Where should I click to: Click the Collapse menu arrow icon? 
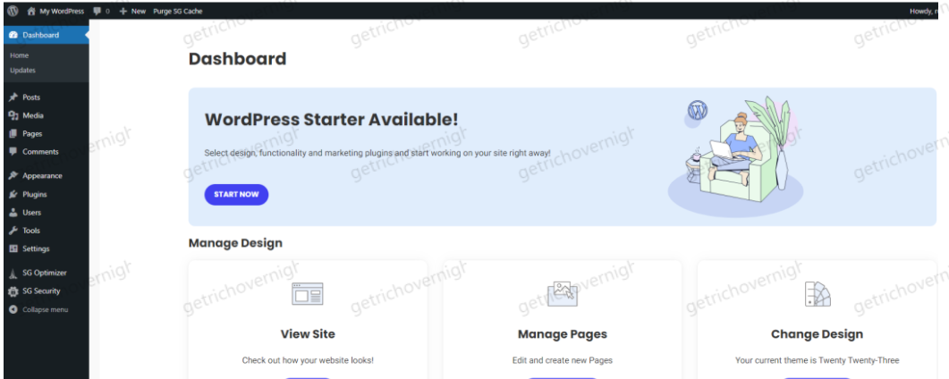pos(13,309)
